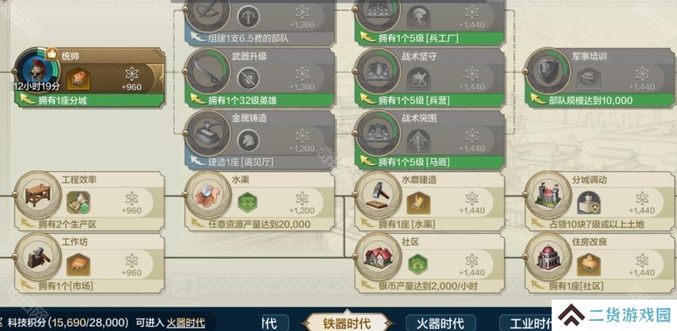Image resolution: width=677 pixels, height=331 pixels.
Task: Click the 建造1座[谒见厅] requirement bar
Action: pyautogui.click(x=260, y=163)
